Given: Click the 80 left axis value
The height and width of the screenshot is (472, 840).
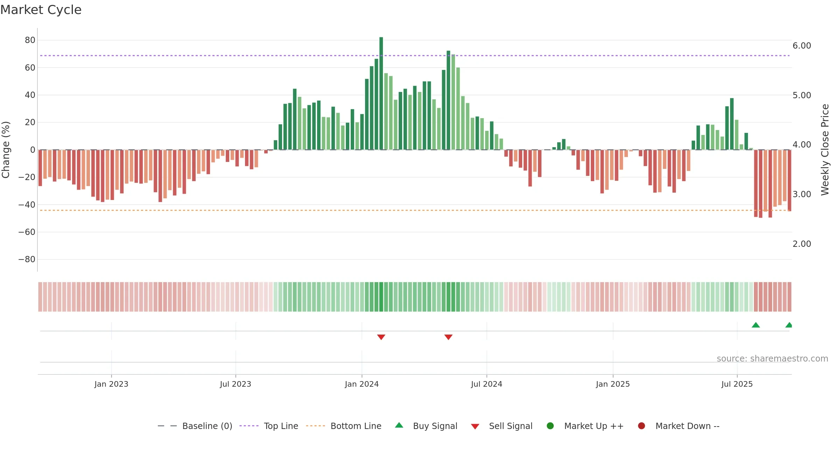Looking at the screenshot, I should [x=30, y=40].
